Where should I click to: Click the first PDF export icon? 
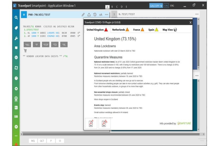coord(91,124)
